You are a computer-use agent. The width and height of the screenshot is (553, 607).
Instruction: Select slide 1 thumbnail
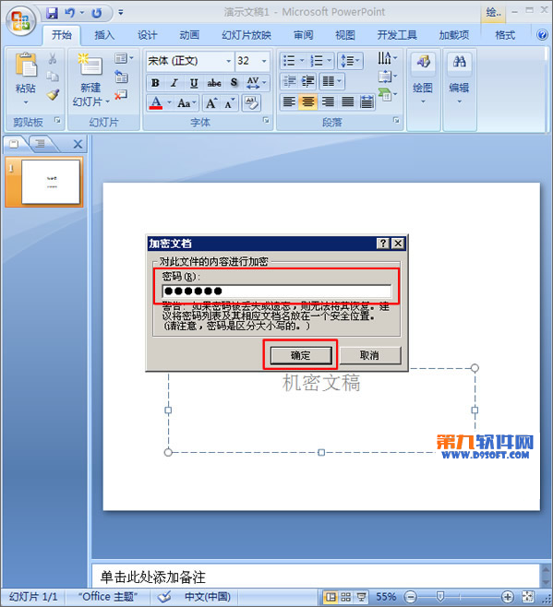[51, 182]
